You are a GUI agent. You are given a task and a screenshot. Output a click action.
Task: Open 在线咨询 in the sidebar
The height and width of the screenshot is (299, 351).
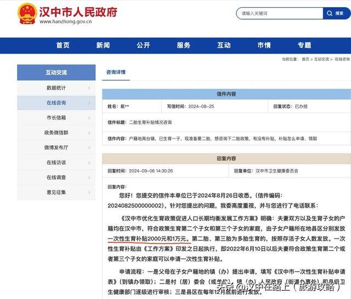56,103
